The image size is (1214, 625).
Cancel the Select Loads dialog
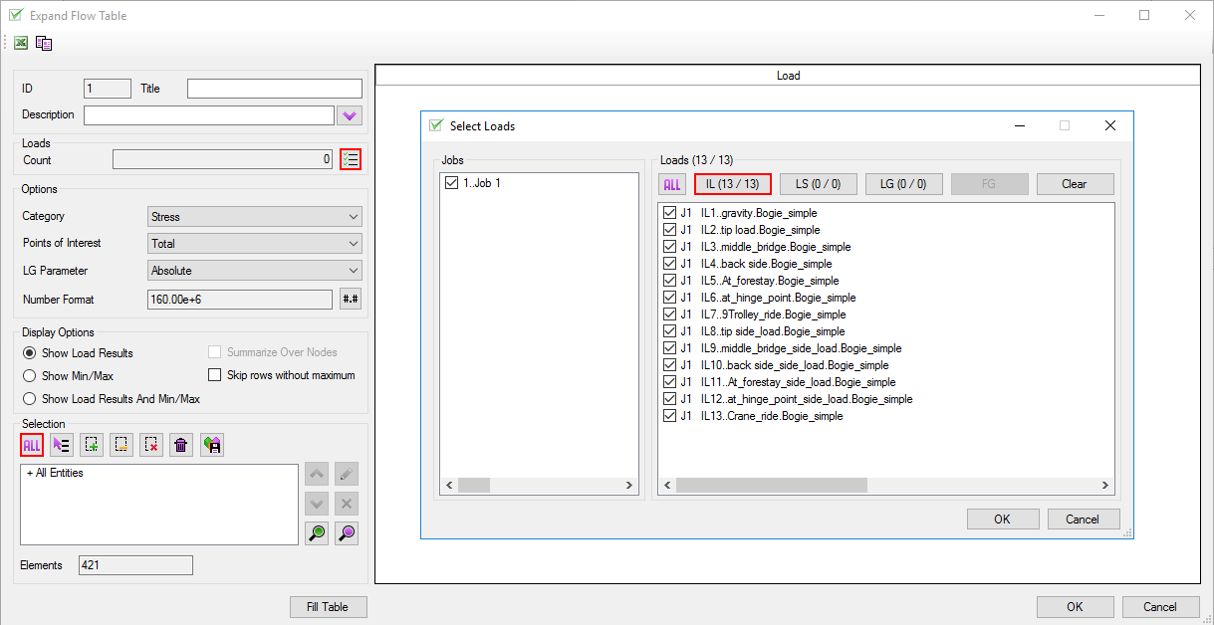[x=1084, y=519]
